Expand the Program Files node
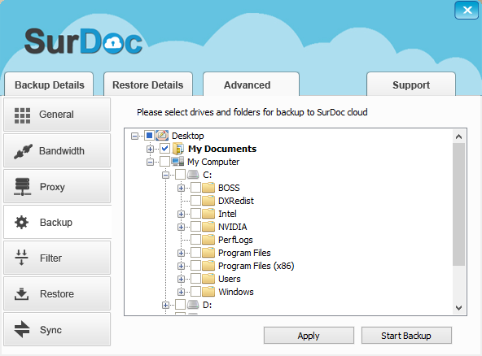Image resolution: width=482 pixels, height=356 pixels. (181, 253)
